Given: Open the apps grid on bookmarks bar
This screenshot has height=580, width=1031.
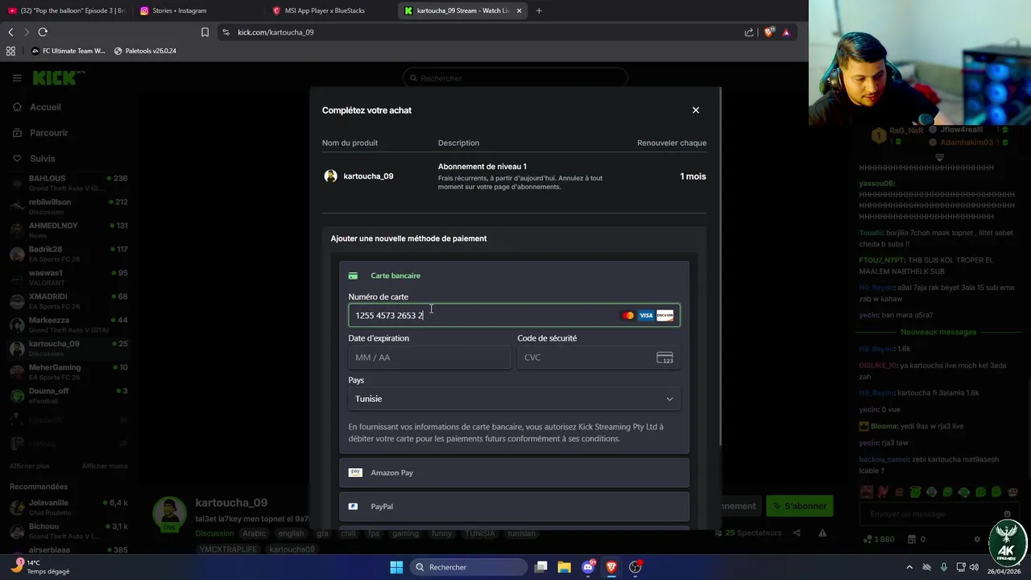Looking at the screenshot, I should [10, 51].
